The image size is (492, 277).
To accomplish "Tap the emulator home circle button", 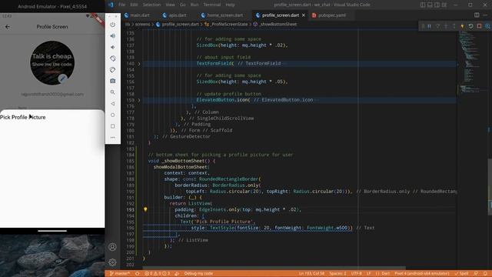I will click(x=113, y=115).
